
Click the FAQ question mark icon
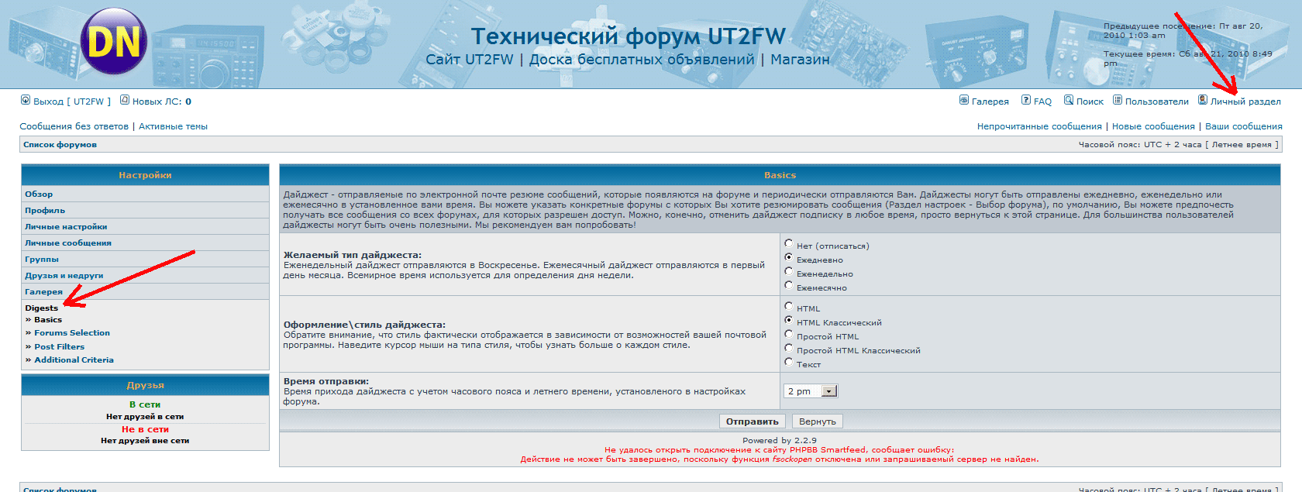click(x=1026, y=100)
